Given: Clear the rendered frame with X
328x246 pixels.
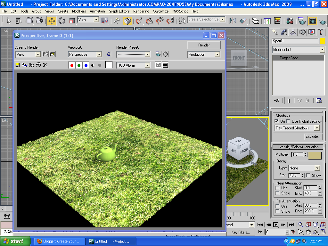Looking at the screenshot, I should click(x=45, y=65).
